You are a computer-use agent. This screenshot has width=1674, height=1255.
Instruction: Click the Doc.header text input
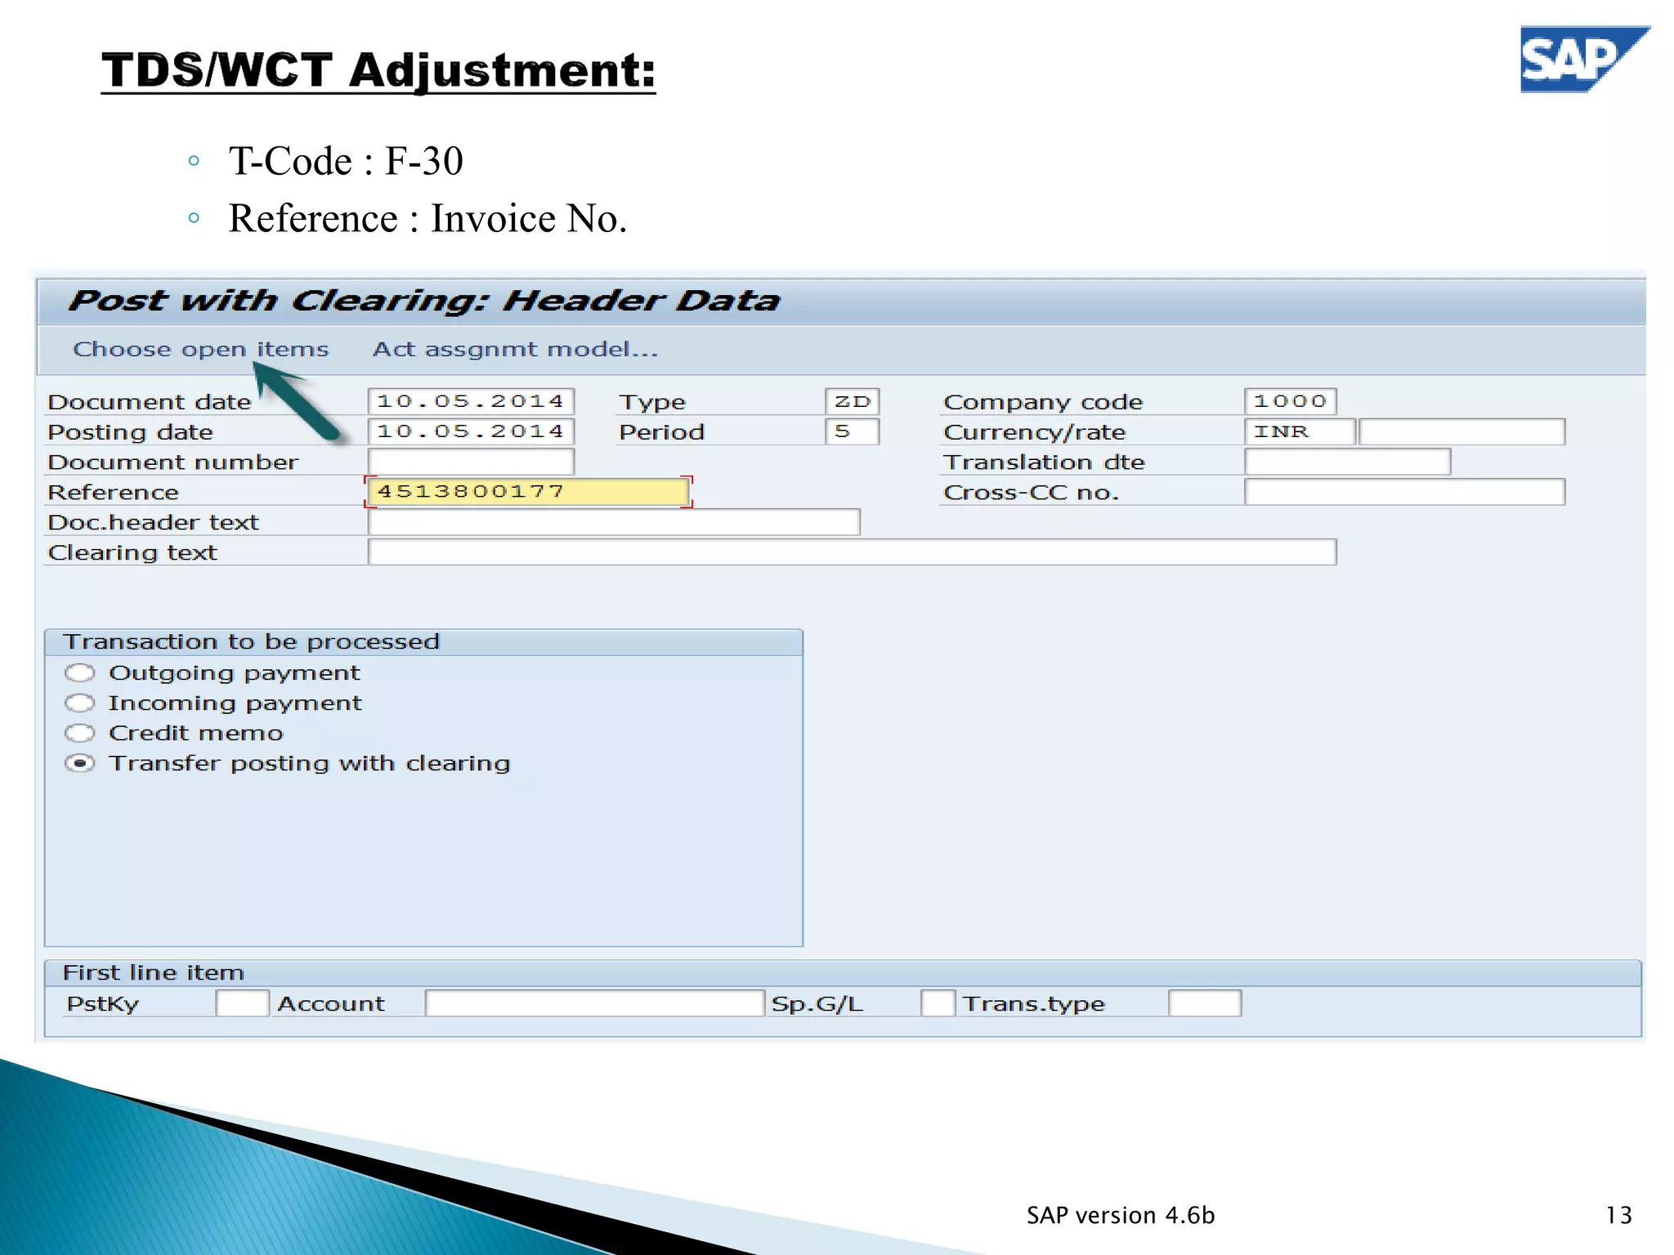point(614,522)
